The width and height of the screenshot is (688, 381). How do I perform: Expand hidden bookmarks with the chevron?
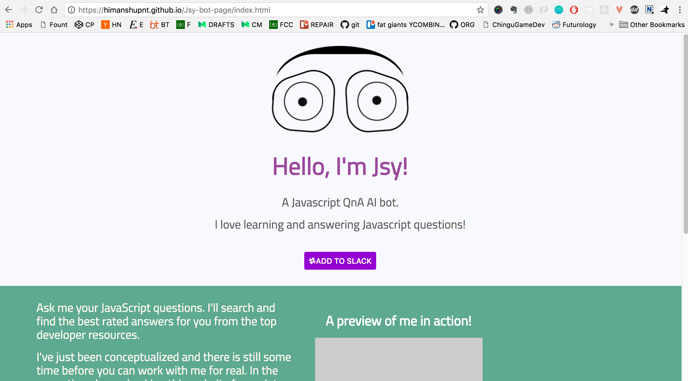coord(612,25)
